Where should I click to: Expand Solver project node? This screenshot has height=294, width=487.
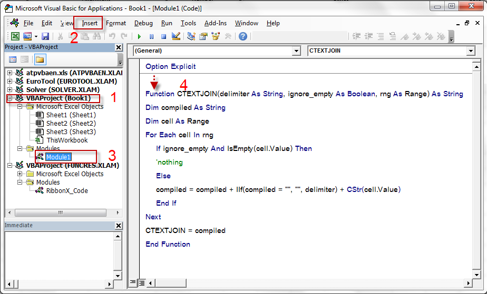tap(10, 89)
